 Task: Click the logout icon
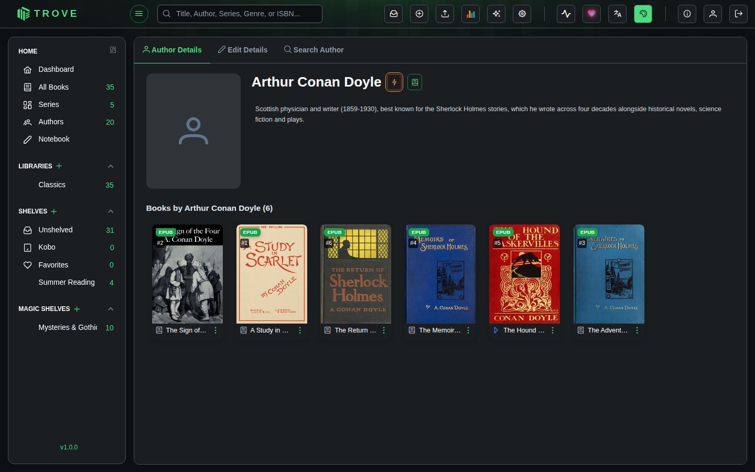[739, 14]
